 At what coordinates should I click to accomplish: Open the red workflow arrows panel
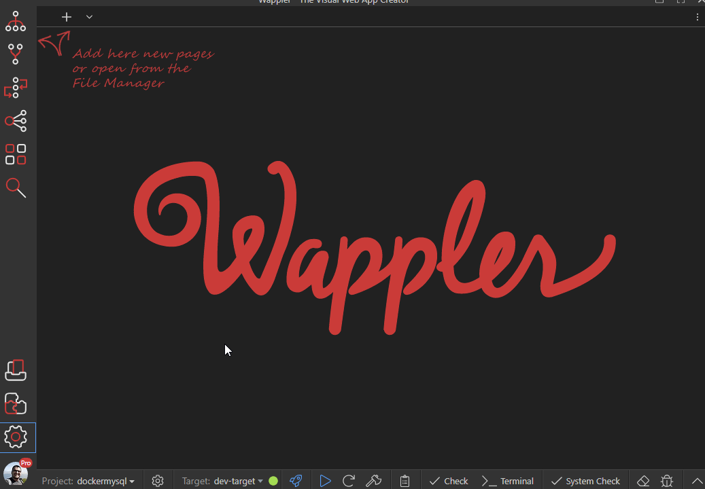(x=16, y=88)
